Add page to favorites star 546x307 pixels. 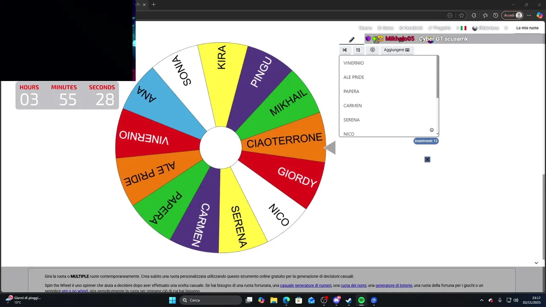[462, 15]
